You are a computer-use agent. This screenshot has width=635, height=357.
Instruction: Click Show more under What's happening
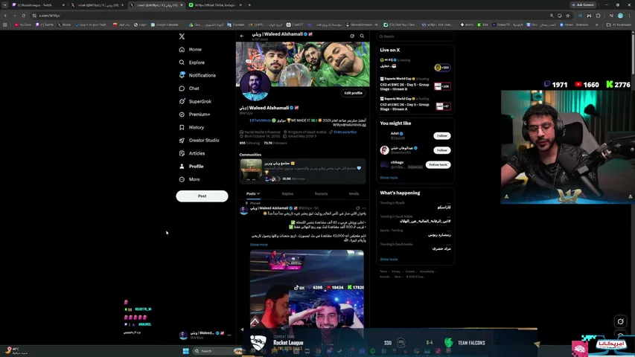[389, 260]
